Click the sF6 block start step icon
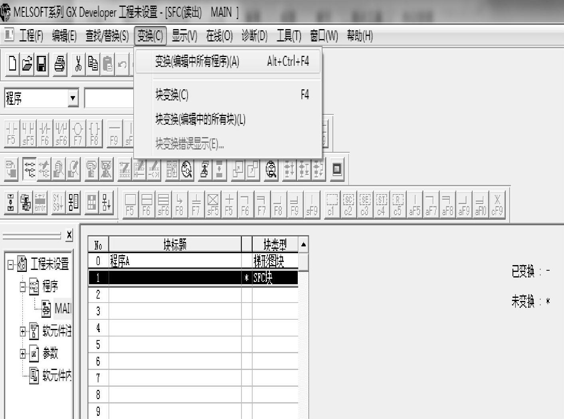The height and width of the screenshot is (419, 564). tap(163, 205)
